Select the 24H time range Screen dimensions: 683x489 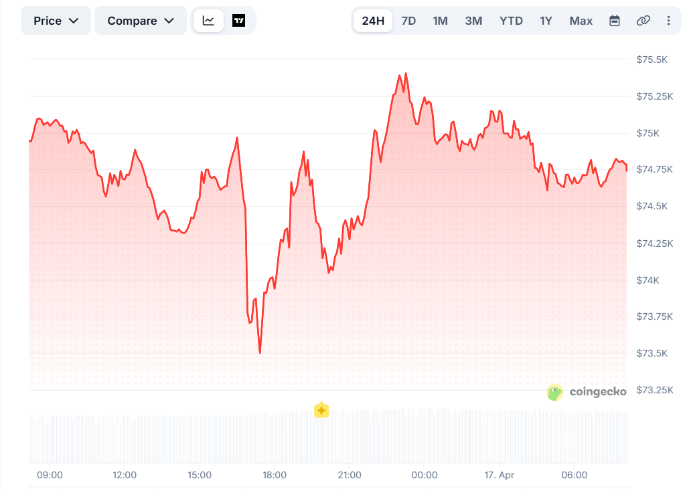[x=373, y=21]
